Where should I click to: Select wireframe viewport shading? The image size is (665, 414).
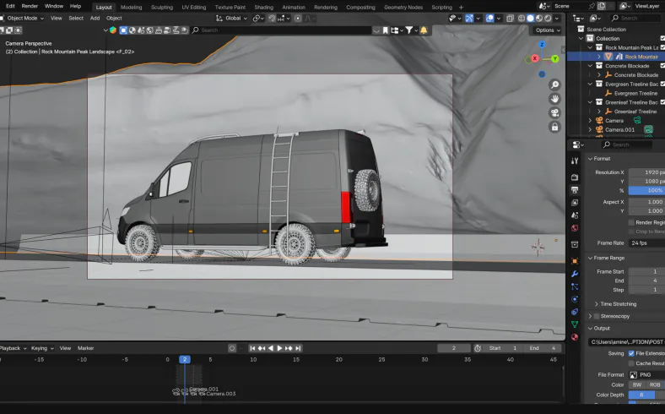pos(522,19)
